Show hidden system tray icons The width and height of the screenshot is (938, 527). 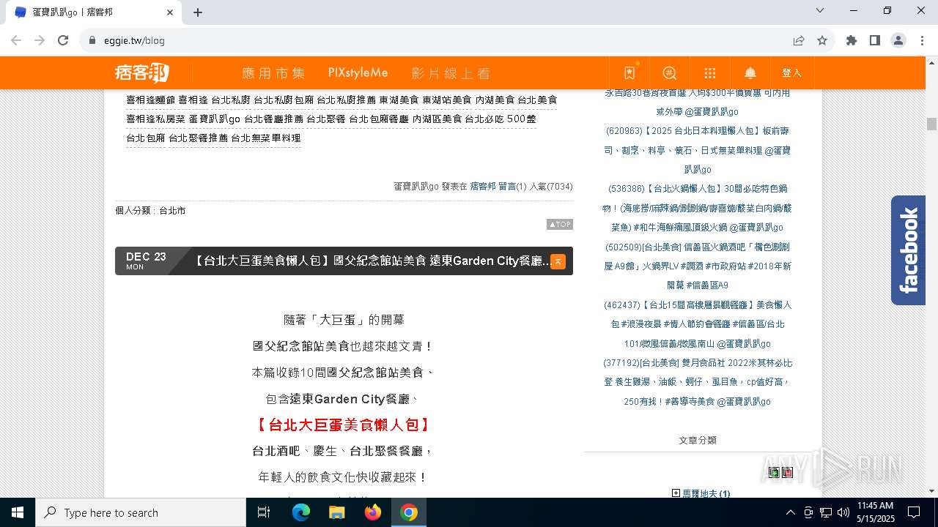[x=790, y=512]
